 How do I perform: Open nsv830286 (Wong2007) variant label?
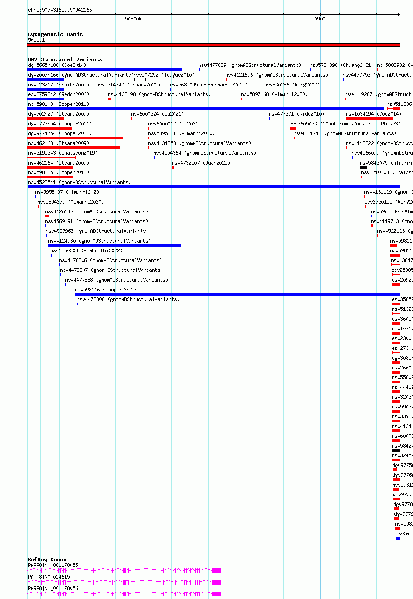pyautogui.click(x=292, y=85)
